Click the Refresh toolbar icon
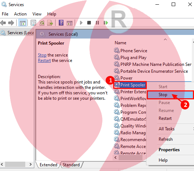194x171 pixels. tap(42, 23)
